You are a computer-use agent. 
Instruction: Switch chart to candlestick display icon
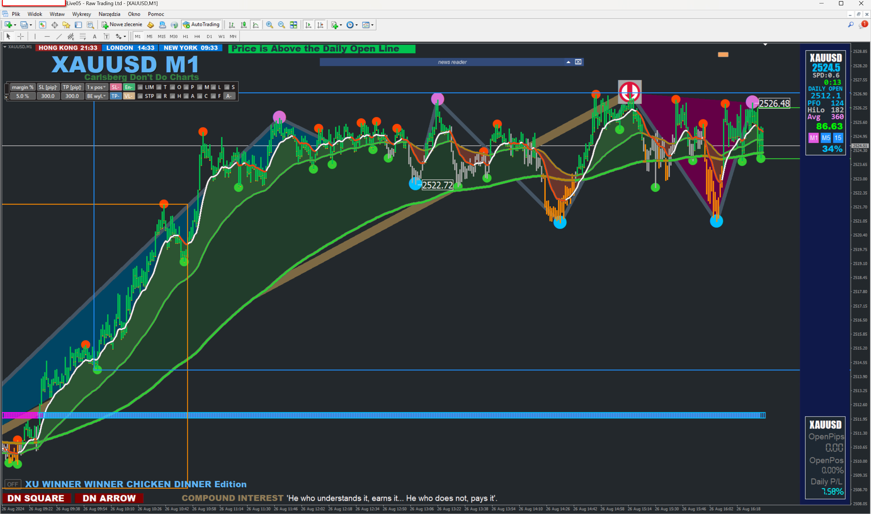tap(244, 25)
